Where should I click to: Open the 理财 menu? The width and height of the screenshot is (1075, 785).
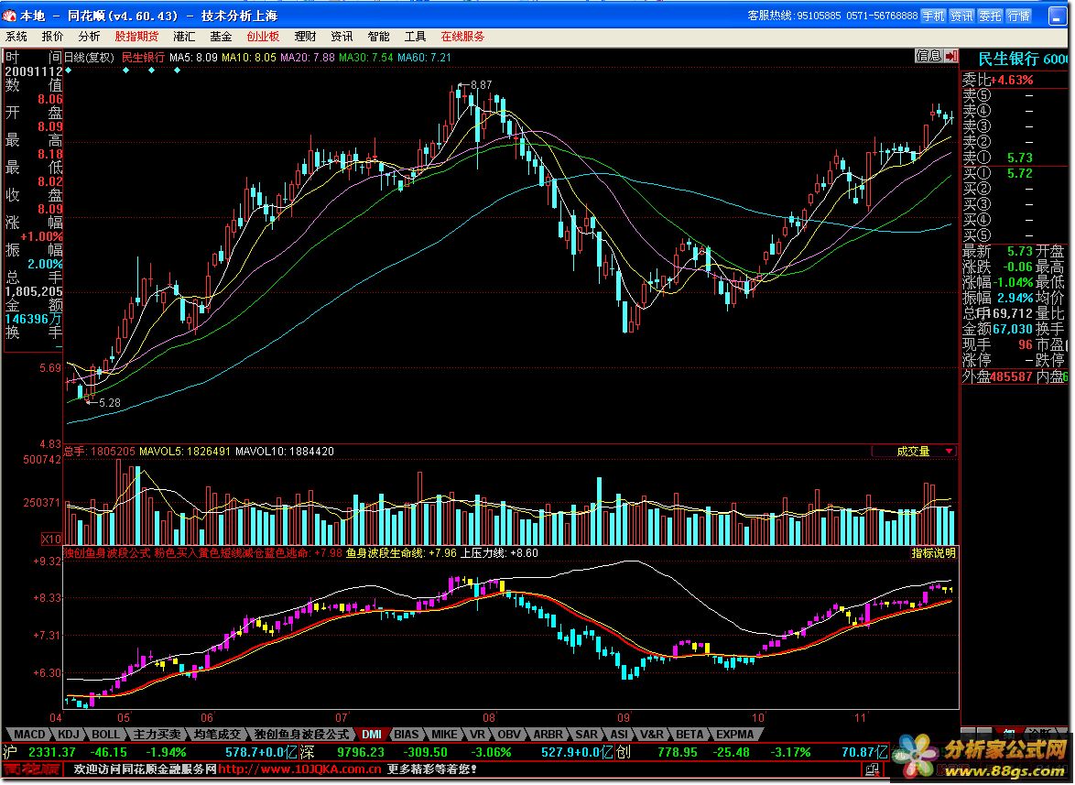305,37
